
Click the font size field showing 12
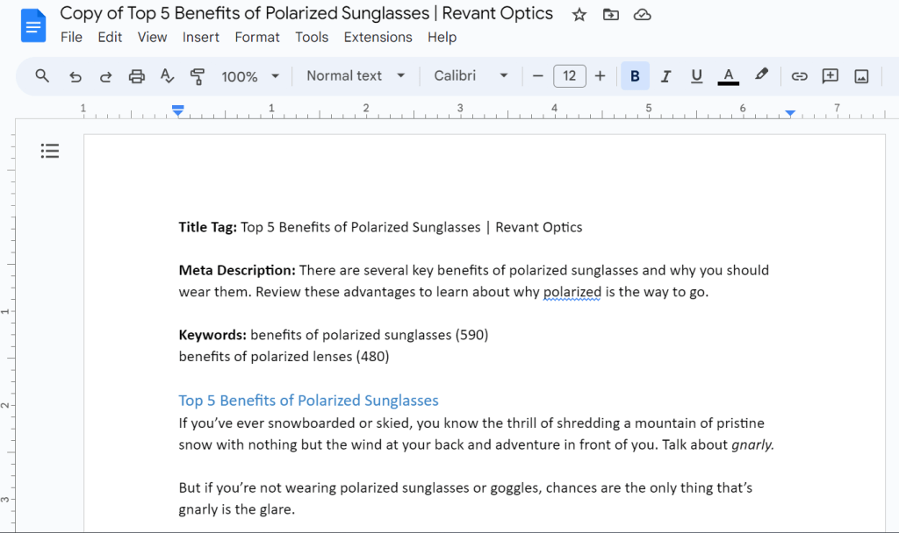[569, 76]
